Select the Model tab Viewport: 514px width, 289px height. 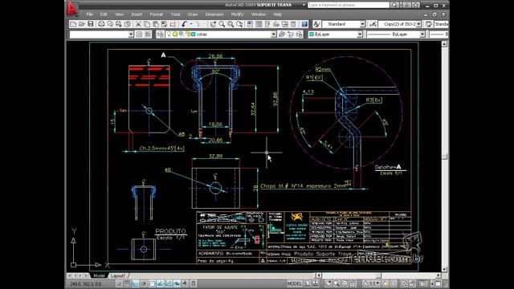pos(99,276)
